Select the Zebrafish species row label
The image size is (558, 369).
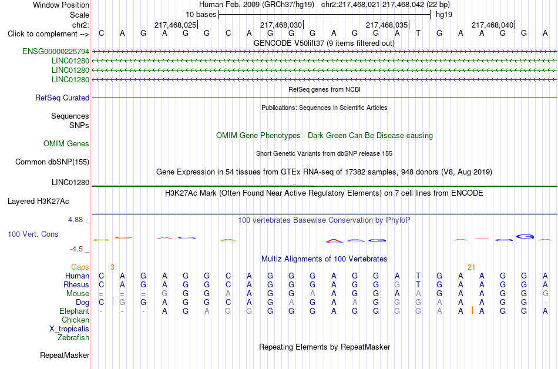73,338
